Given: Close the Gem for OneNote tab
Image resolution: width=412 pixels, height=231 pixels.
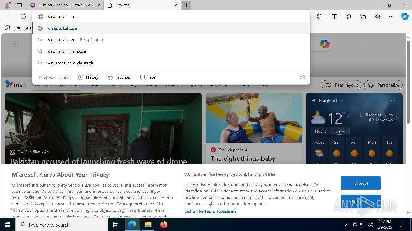Looking at the screenshot, I should (99, 5).
